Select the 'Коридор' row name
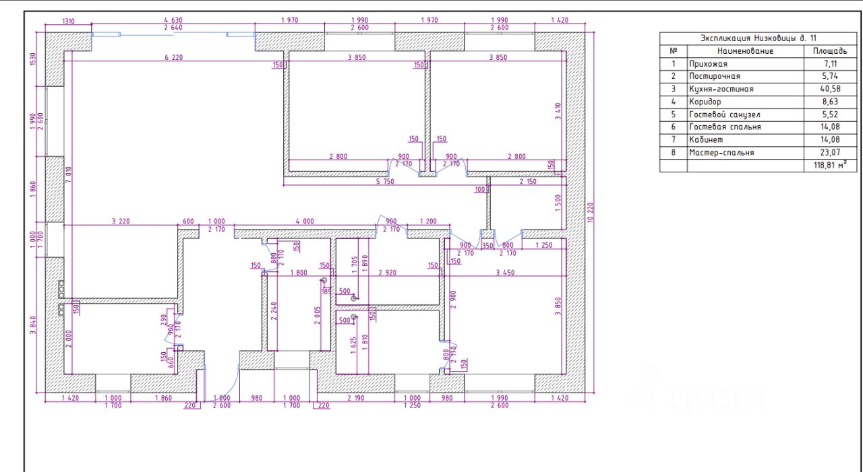 pos(704,102)
